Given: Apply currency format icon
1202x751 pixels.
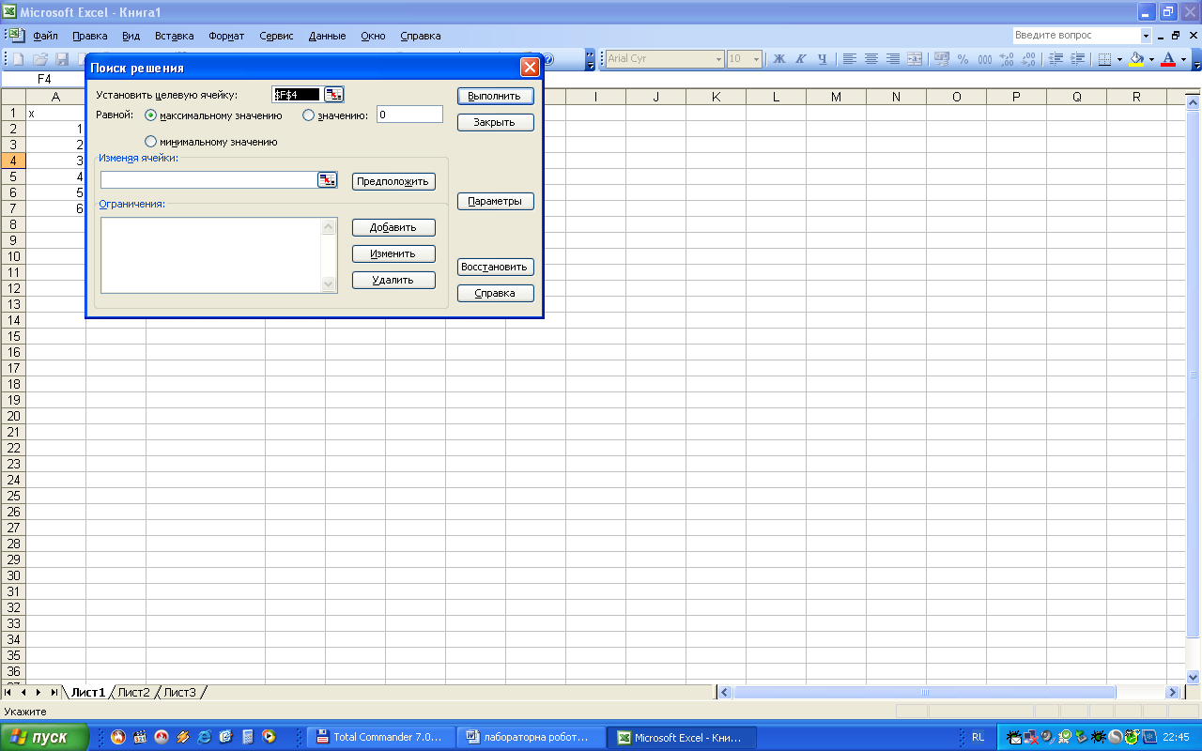Looking at the screenshot, I should [942, 59].
